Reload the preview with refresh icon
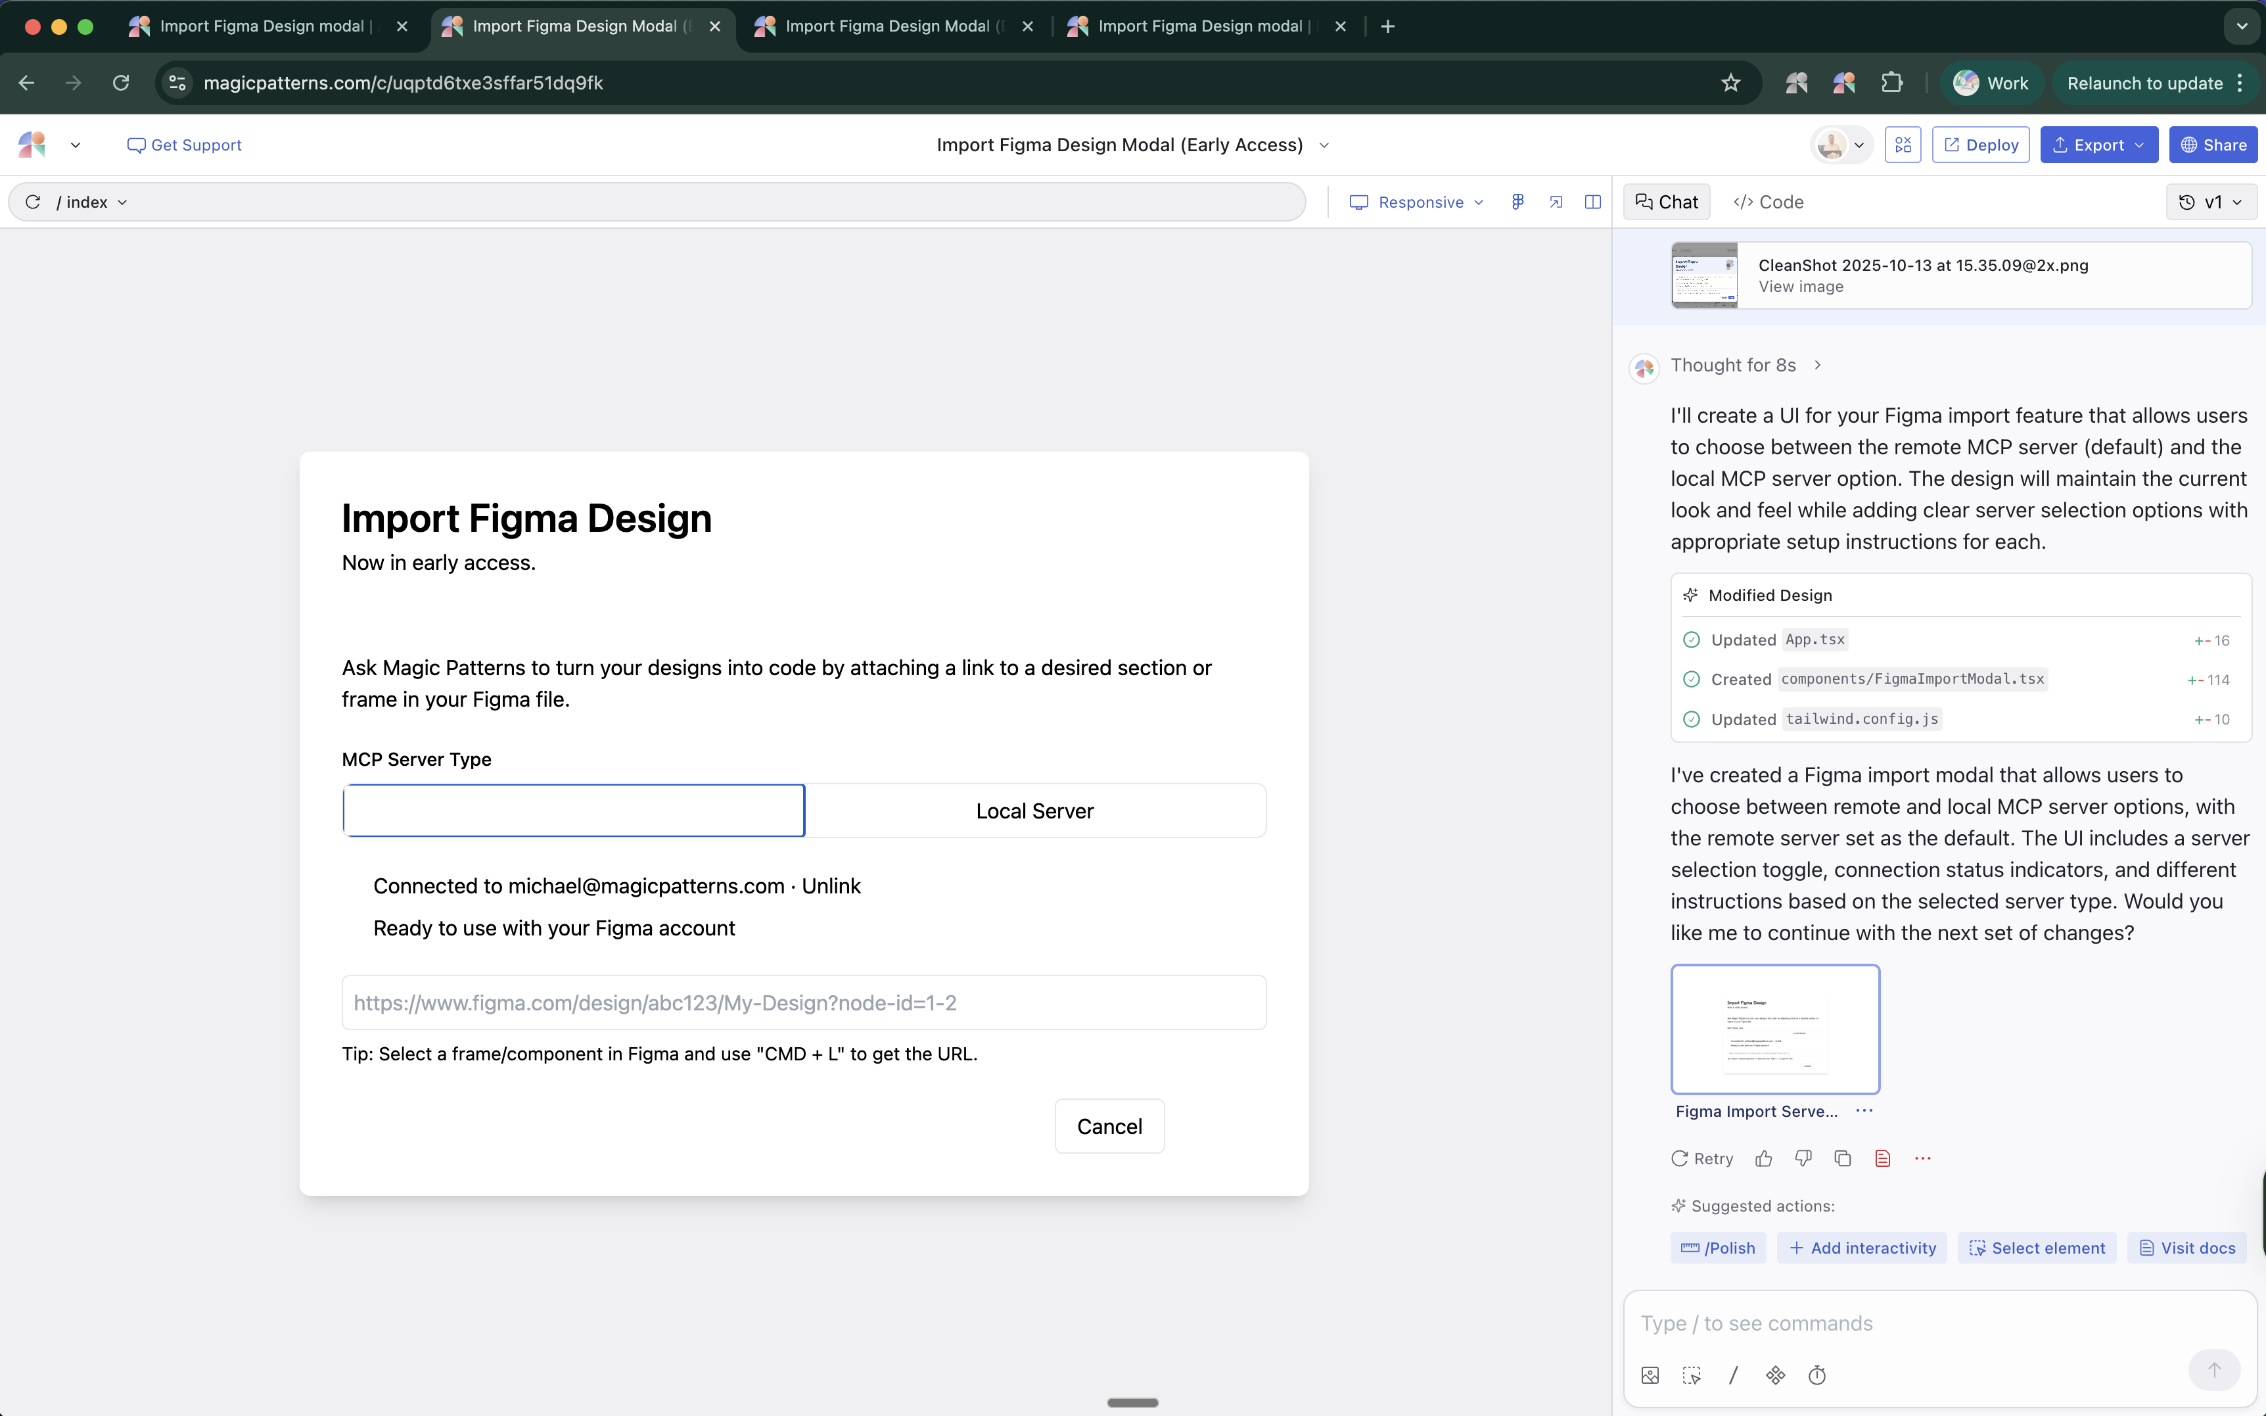 click(33, 201)
